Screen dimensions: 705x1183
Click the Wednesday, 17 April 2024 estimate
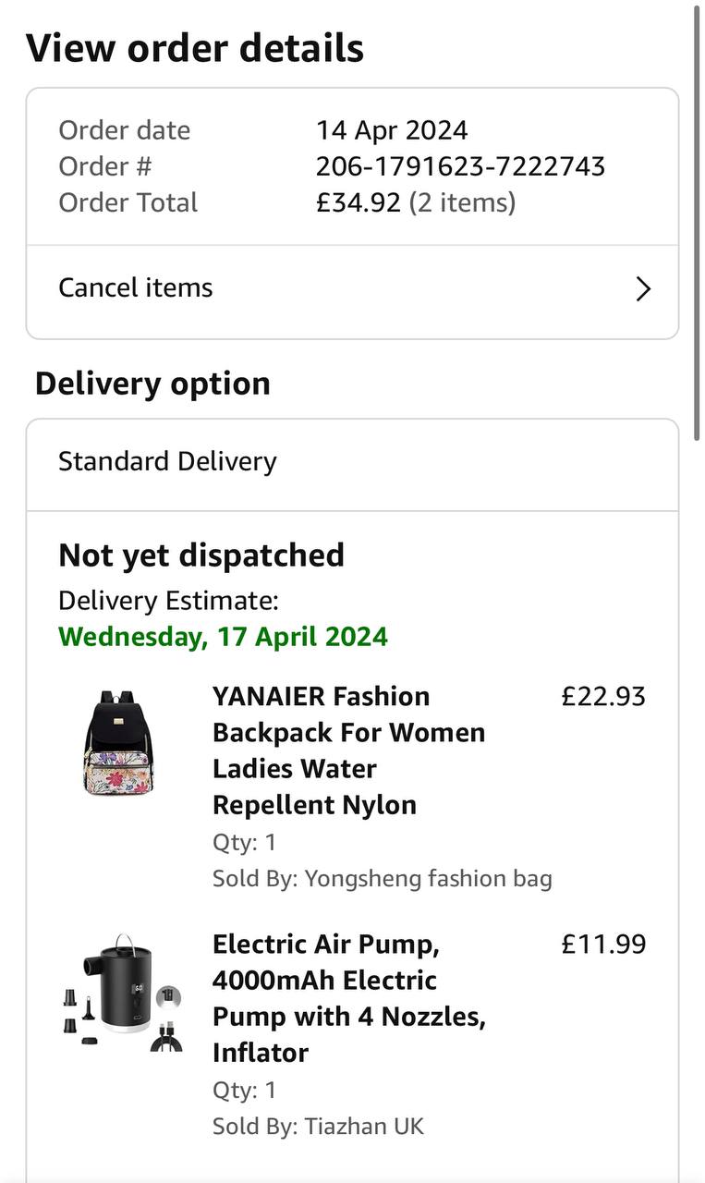[223, 637]
